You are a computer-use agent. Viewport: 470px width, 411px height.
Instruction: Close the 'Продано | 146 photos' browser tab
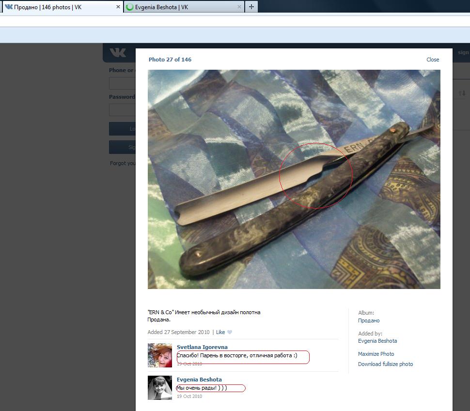[x=118, y=7]
